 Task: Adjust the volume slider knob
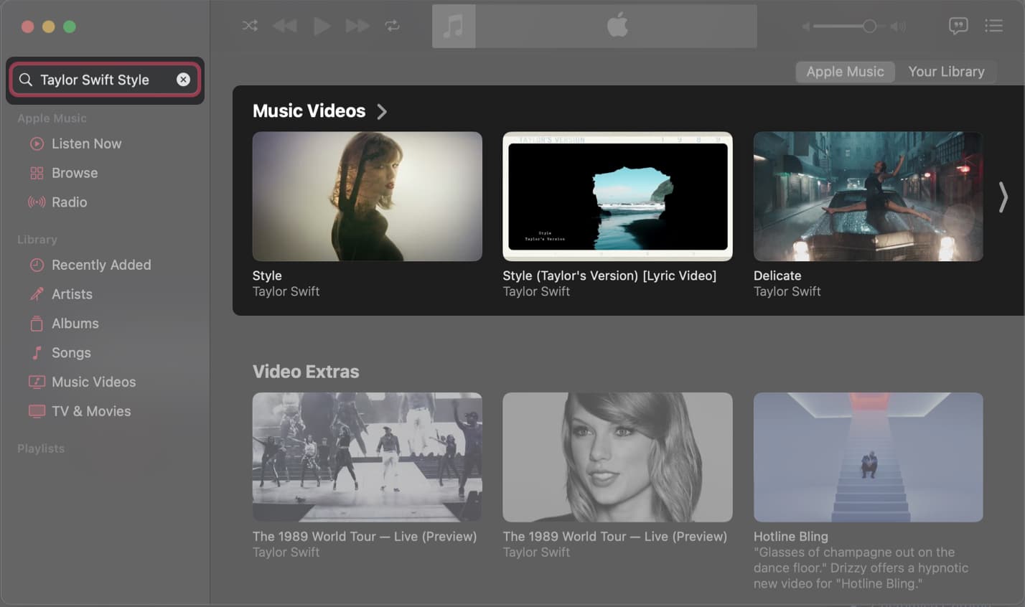(x=869, y=27)
